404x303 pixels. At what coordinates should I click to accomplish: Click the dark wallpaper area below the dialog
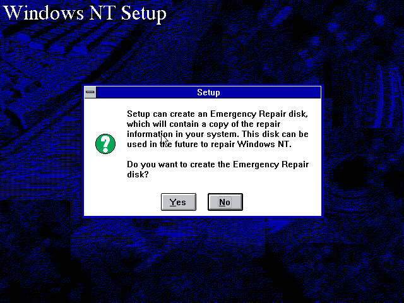point(202,258)
